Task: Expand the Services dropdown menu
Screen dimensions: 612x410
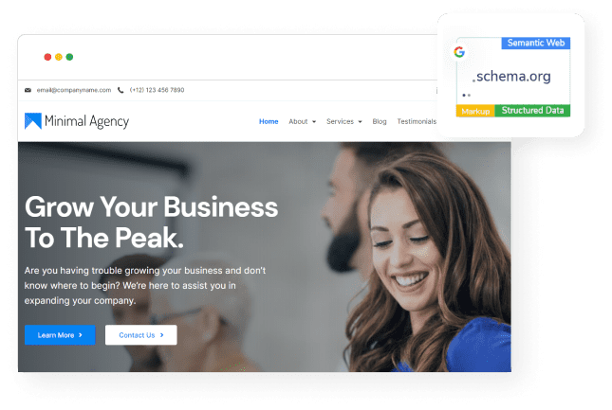Action: point(344,121)
